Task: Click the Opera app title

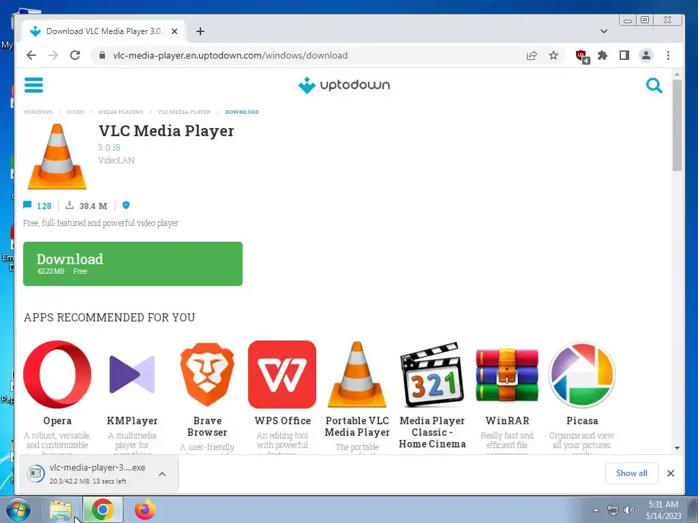Action: [57, 421]
